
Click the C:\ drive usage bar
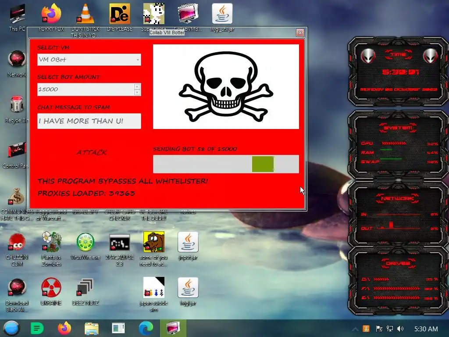(381, 279)
